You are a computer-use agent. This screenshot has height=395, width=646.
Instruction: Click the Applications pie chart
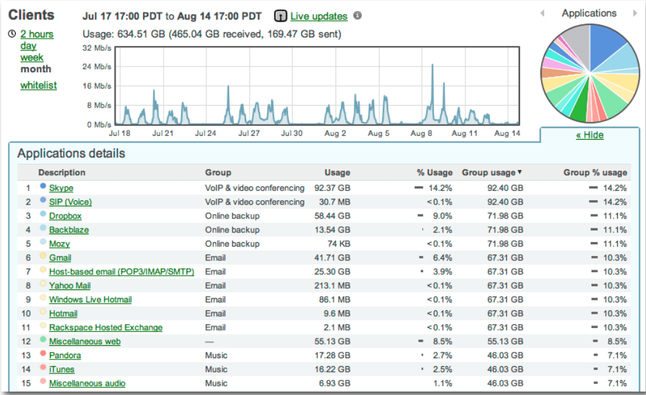[x=590, y=73]
